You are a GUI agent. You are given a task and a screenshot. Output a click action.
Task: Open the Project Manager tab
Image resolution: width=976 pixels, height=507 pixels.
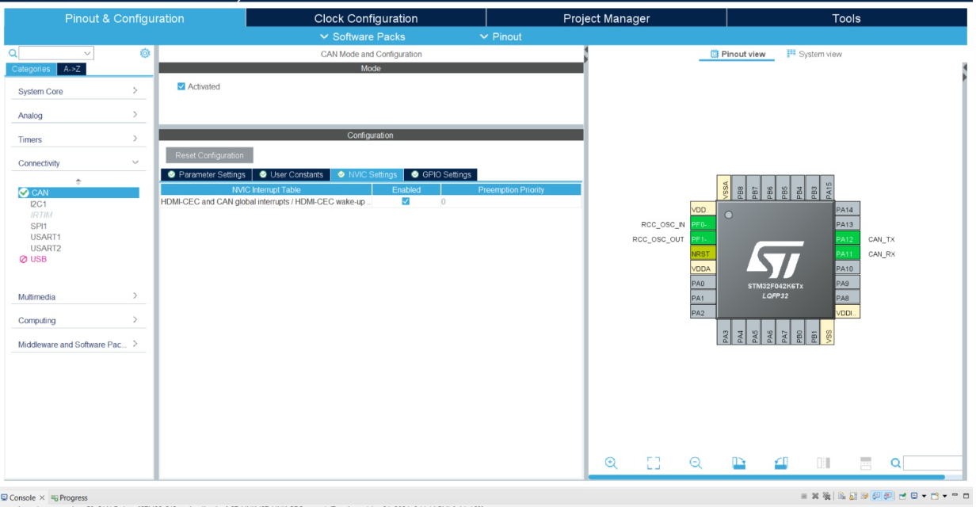pyautogui.click(x=607, y=17)
